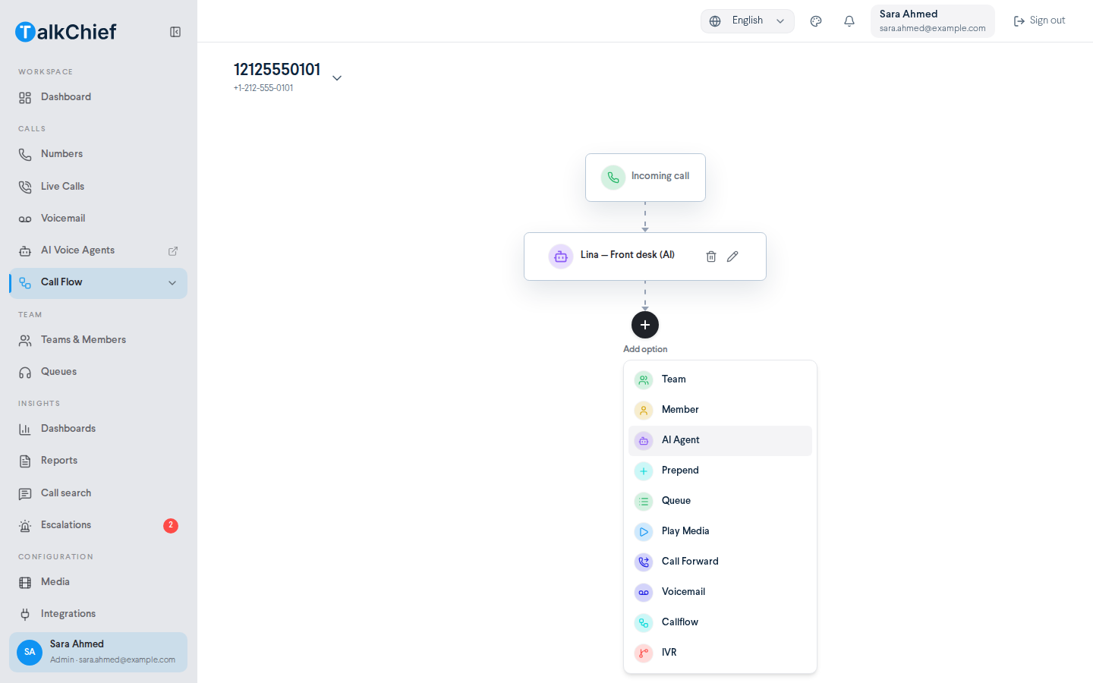Select Member option
The image size is (1093, 683).
pos(720,410)
